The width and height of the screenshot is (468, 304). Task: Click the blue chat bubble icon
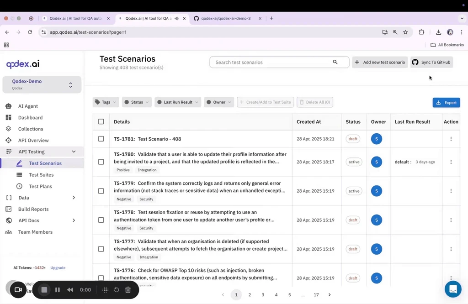[x=453, y=289]
